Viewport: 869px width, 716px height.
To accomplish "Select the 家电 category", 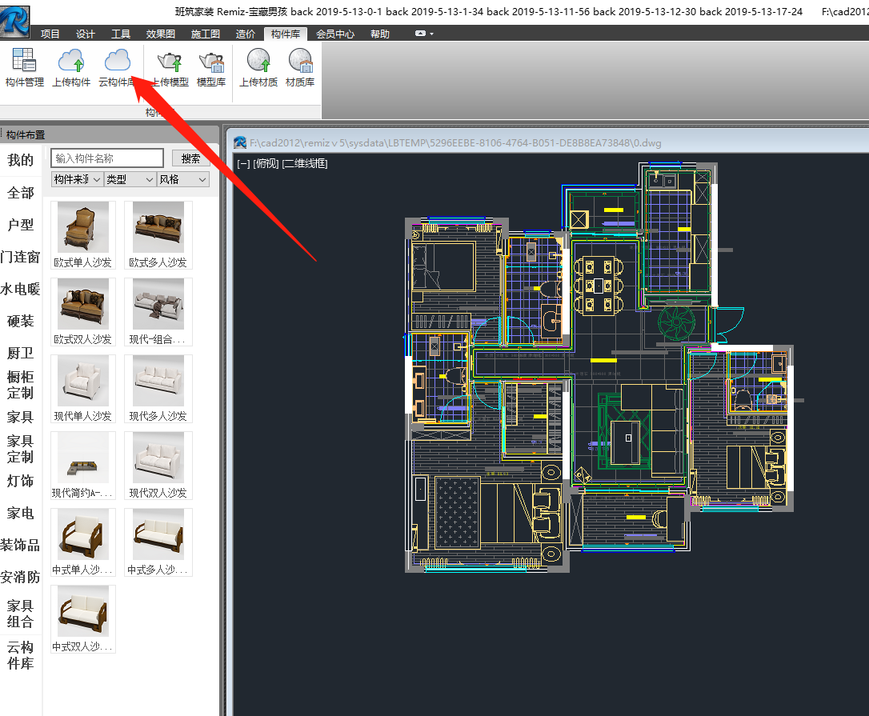I will click(21, 513).
